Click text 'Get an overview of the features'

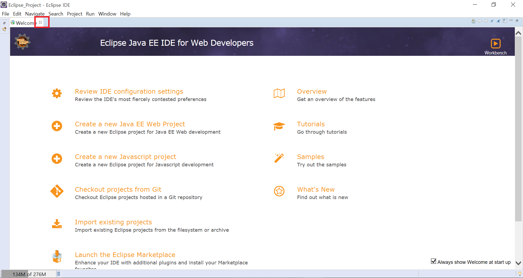(336, 99)
